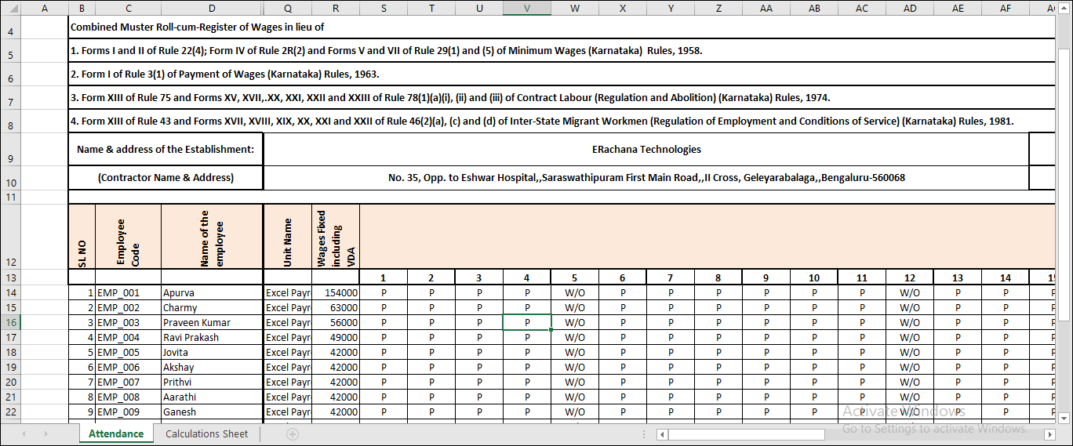Image resolution: width=1073 pixels, height=446 pixels.
Task: Click the 'SL NO' header cell
Action: click(x=82, y=237)
